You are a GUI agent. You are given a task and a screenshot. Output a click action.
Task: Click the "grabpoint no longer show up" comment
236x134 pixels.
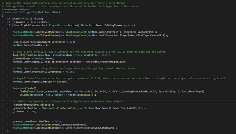pos(74,68)
